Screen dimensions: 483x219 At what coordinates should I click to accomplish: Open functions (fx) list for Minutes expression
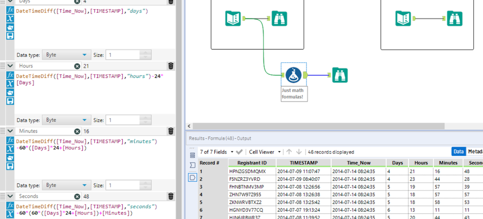10,140
